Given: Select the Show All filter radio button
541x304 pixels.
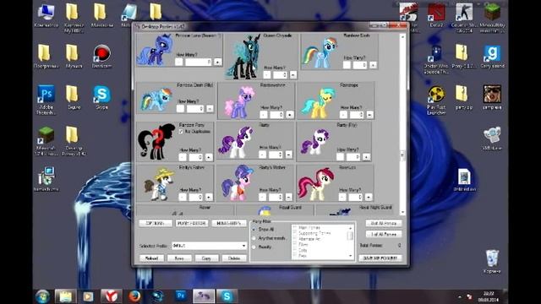Looking at the screenshot, I should [254, 229].
